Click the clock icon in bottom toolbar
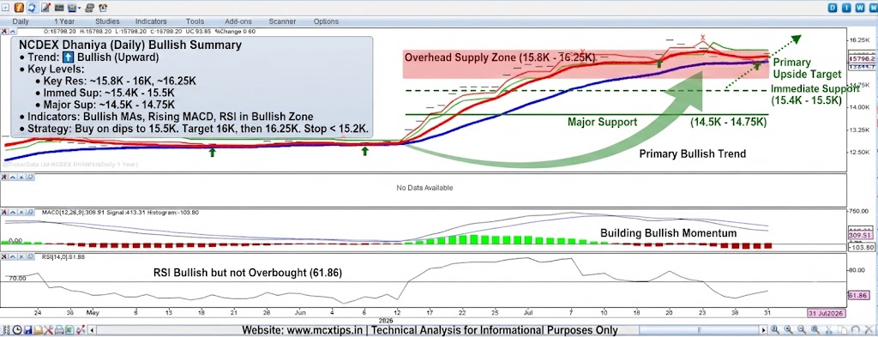Screen dimensions: 878x337 coord(17,330)
